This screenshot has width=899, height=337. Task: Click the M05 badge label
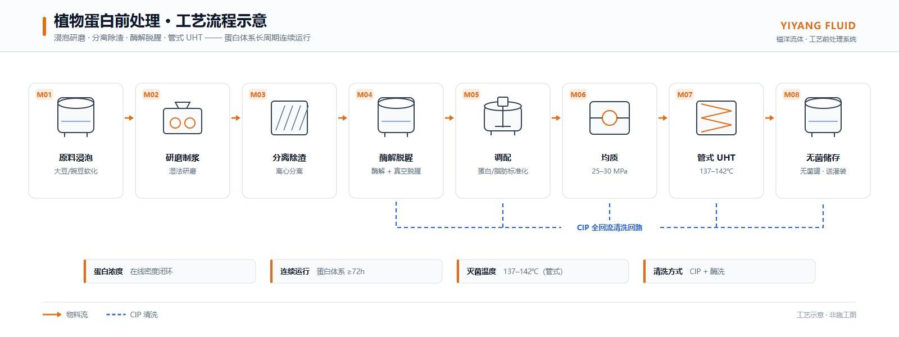tap(471, 94)
